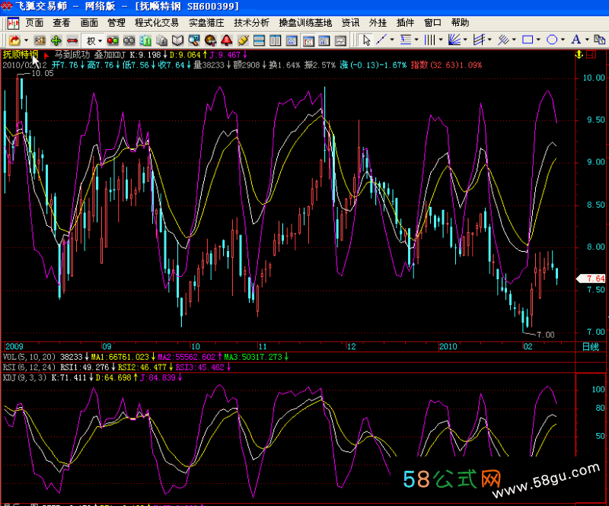Open the 窗口 menu
The width and height of the screenshot is (609, 506).
point(432,23)
